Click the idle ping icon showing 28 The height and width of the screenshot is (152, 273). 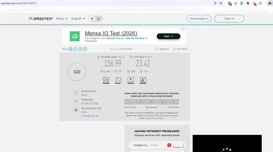pos(115,71)
